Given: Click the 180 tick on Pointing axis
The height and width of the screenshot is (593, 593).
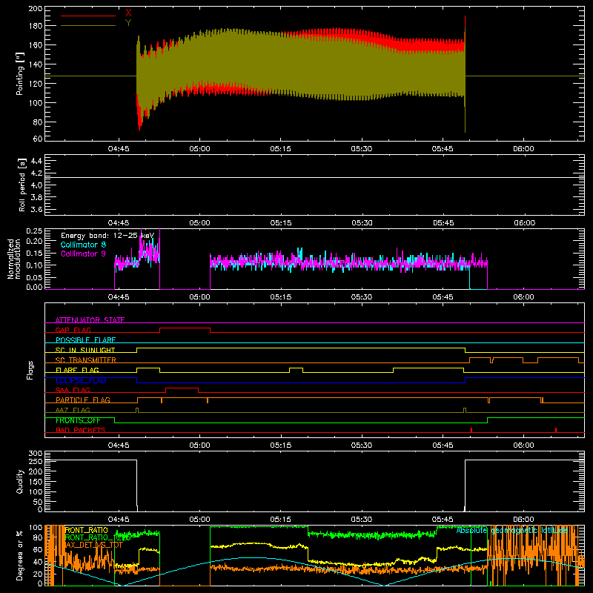Looking at the screenshot, I should [36, 26].
